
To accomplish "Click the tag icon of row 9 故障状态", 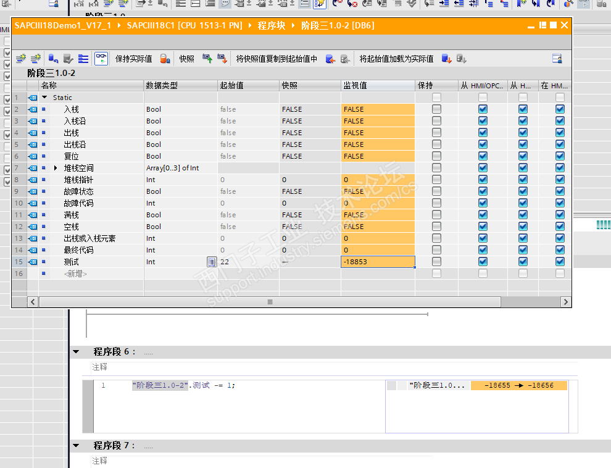I will tap(33, 191).
